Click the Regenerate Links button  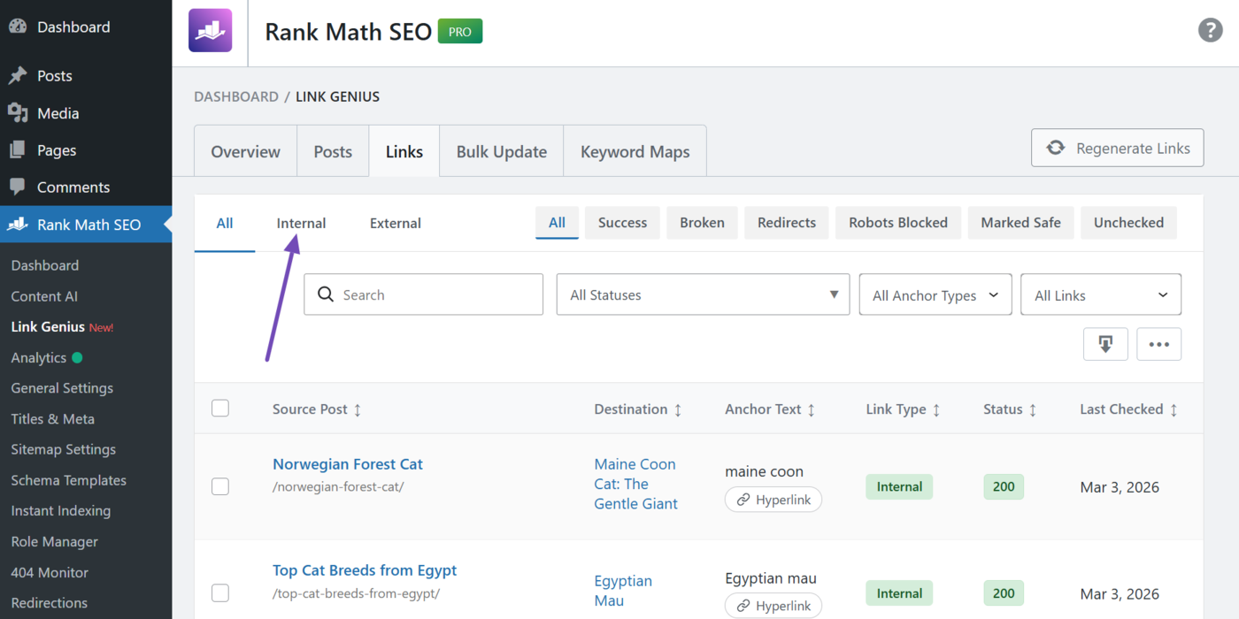pos(1117,148)
